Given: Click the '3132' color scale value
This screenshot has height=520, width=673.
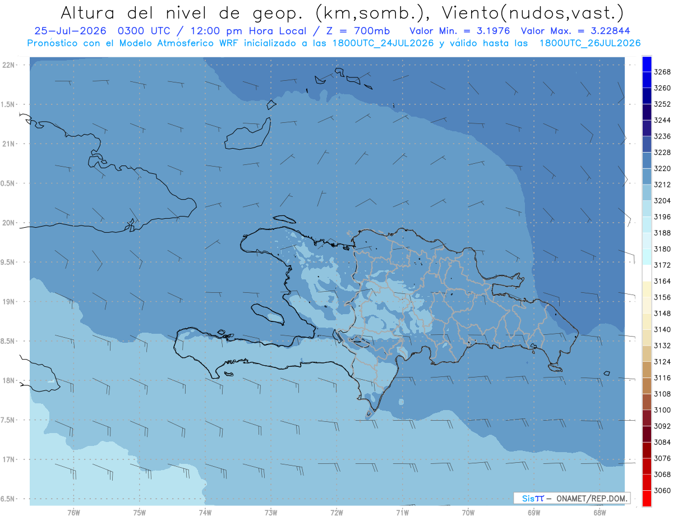Looking at the screenshot, I should pyautogui.click(x=662, y=346).
